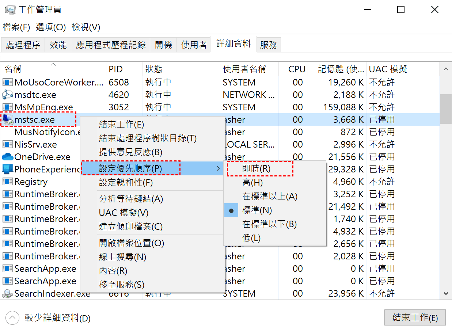Click the MoUsoCoreWorker process icon
The width and height of the screenshot is (452, 335).
(8, 82)
